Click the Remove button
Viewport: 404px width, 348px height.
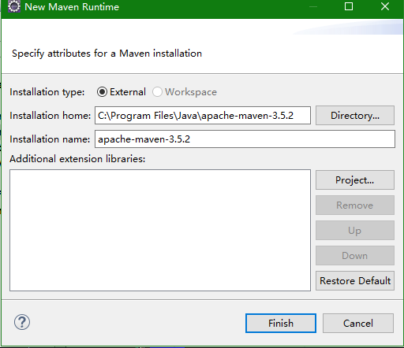click(x=355, y=205)
